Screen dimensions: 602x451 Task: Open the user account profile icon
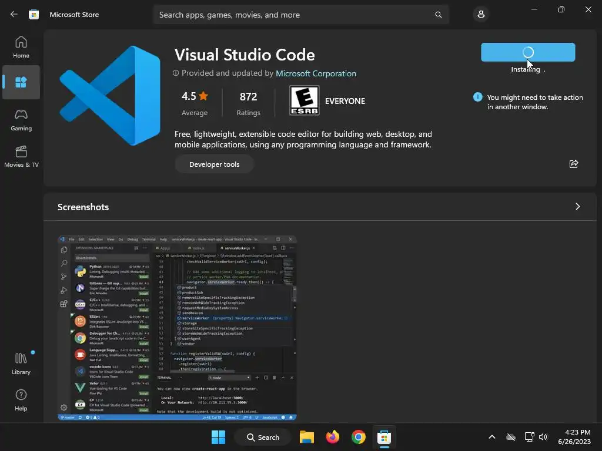[481, 15]
